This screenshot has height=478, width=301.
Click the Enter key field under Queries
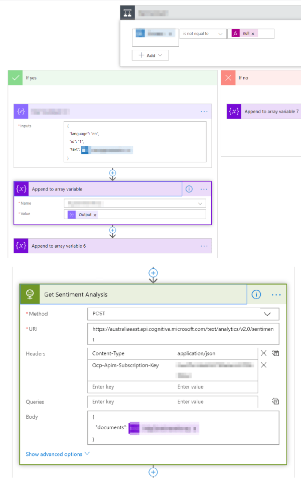coord(130,402)
